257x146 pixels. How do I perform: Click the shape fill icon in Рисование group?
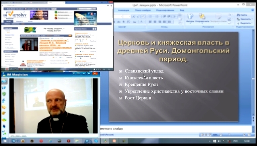230,15
